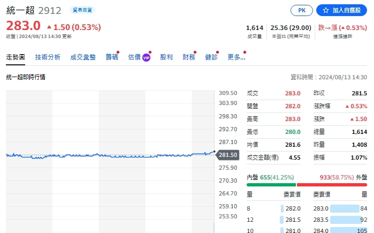Select the 走勢圖 tab
374x233 pixels.
16,57
